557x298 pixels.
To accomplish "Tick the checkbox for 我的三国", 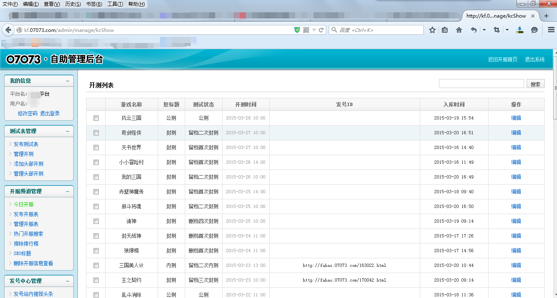I will 96,177.
